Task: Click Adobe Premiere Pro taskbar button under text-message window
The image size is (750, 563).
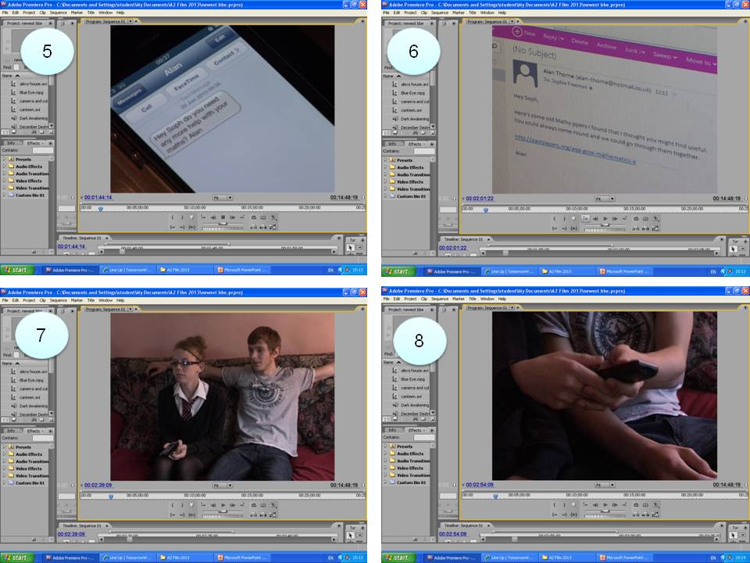Action: click(70, 270)
